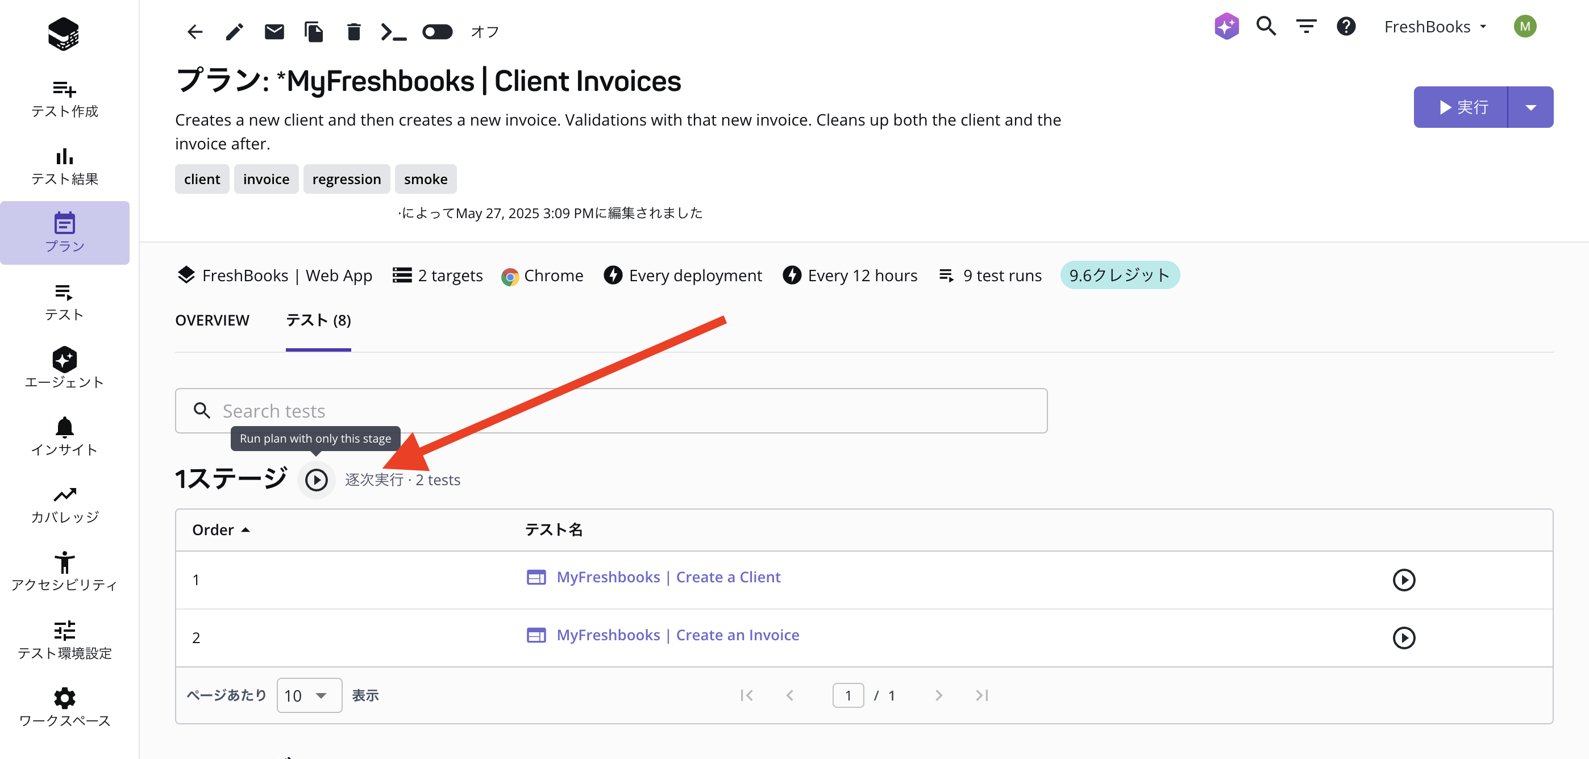Open the rows per page dropdown
The image size is (1589, 759).
tap(309, 695)
